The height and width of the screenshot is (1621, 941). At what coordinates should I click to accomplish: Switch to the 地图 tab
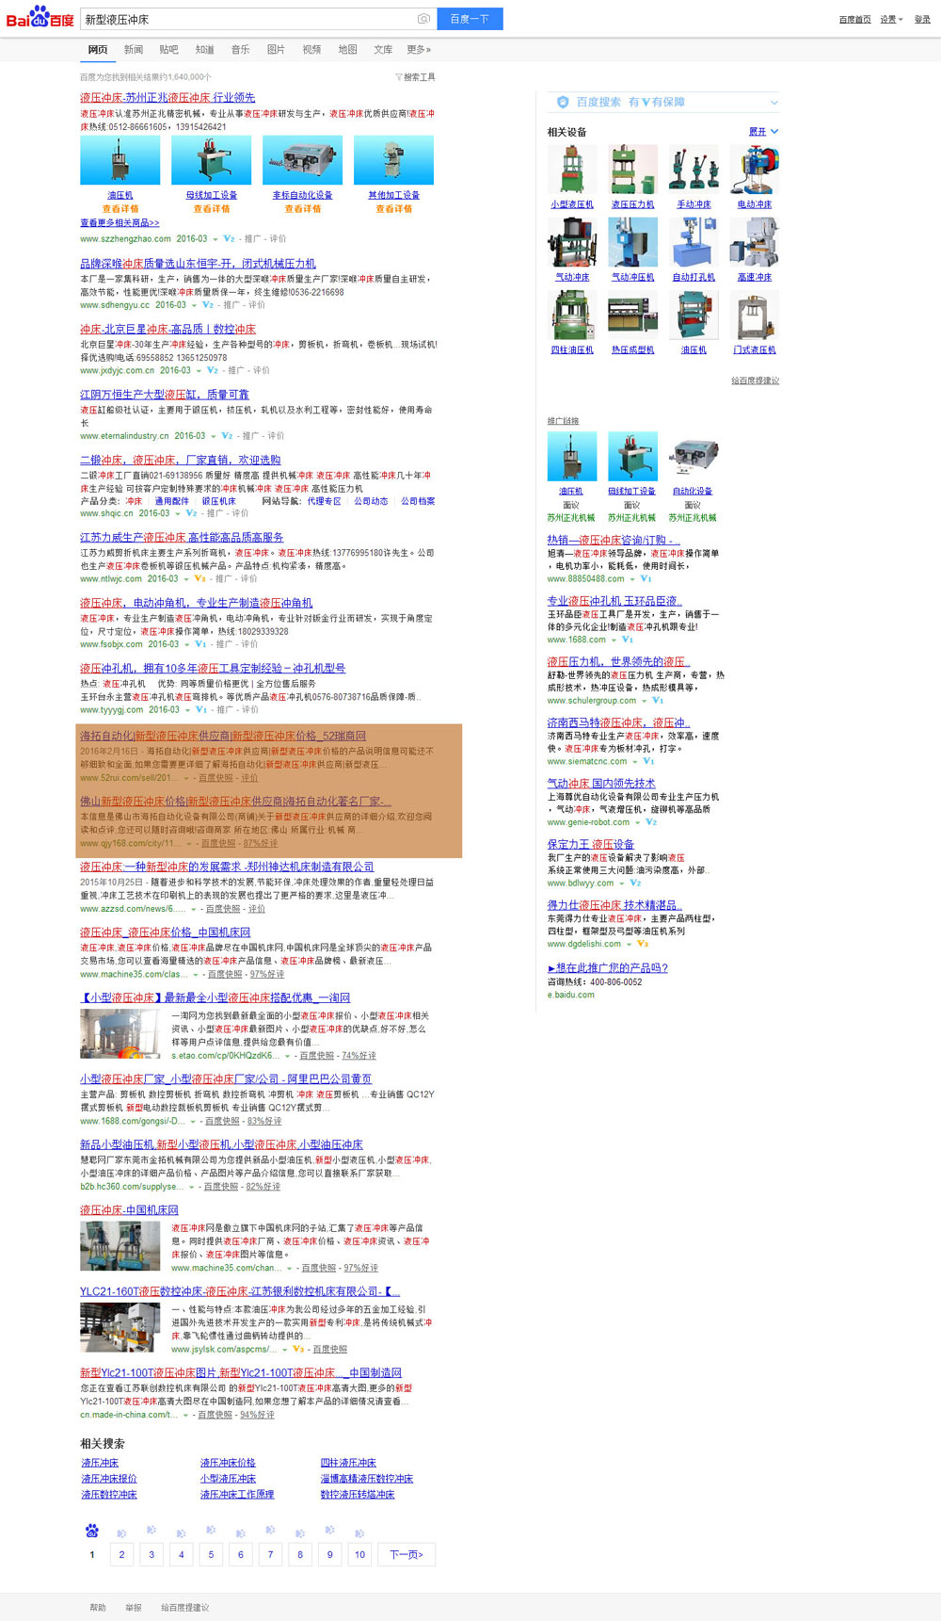[347, 50]
